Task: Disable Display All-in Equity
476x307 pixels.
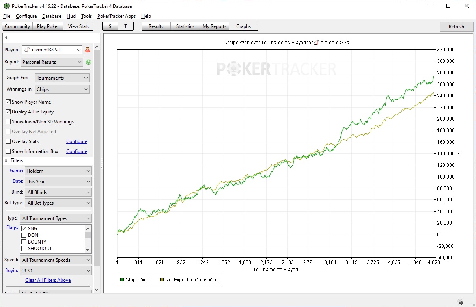Action: pyautogui.click(x=8, y=112)
